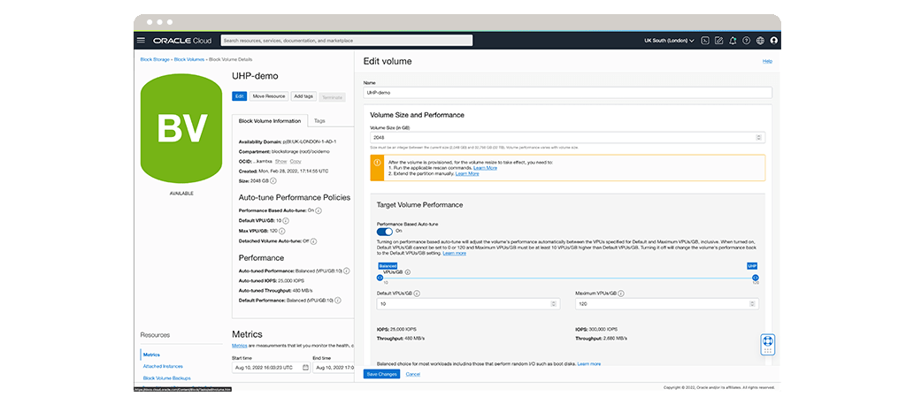The height and width of the screenshot is (412, 906).
Task: Click the Cancel link in Edit volume
Action: (x=412, y=375)
